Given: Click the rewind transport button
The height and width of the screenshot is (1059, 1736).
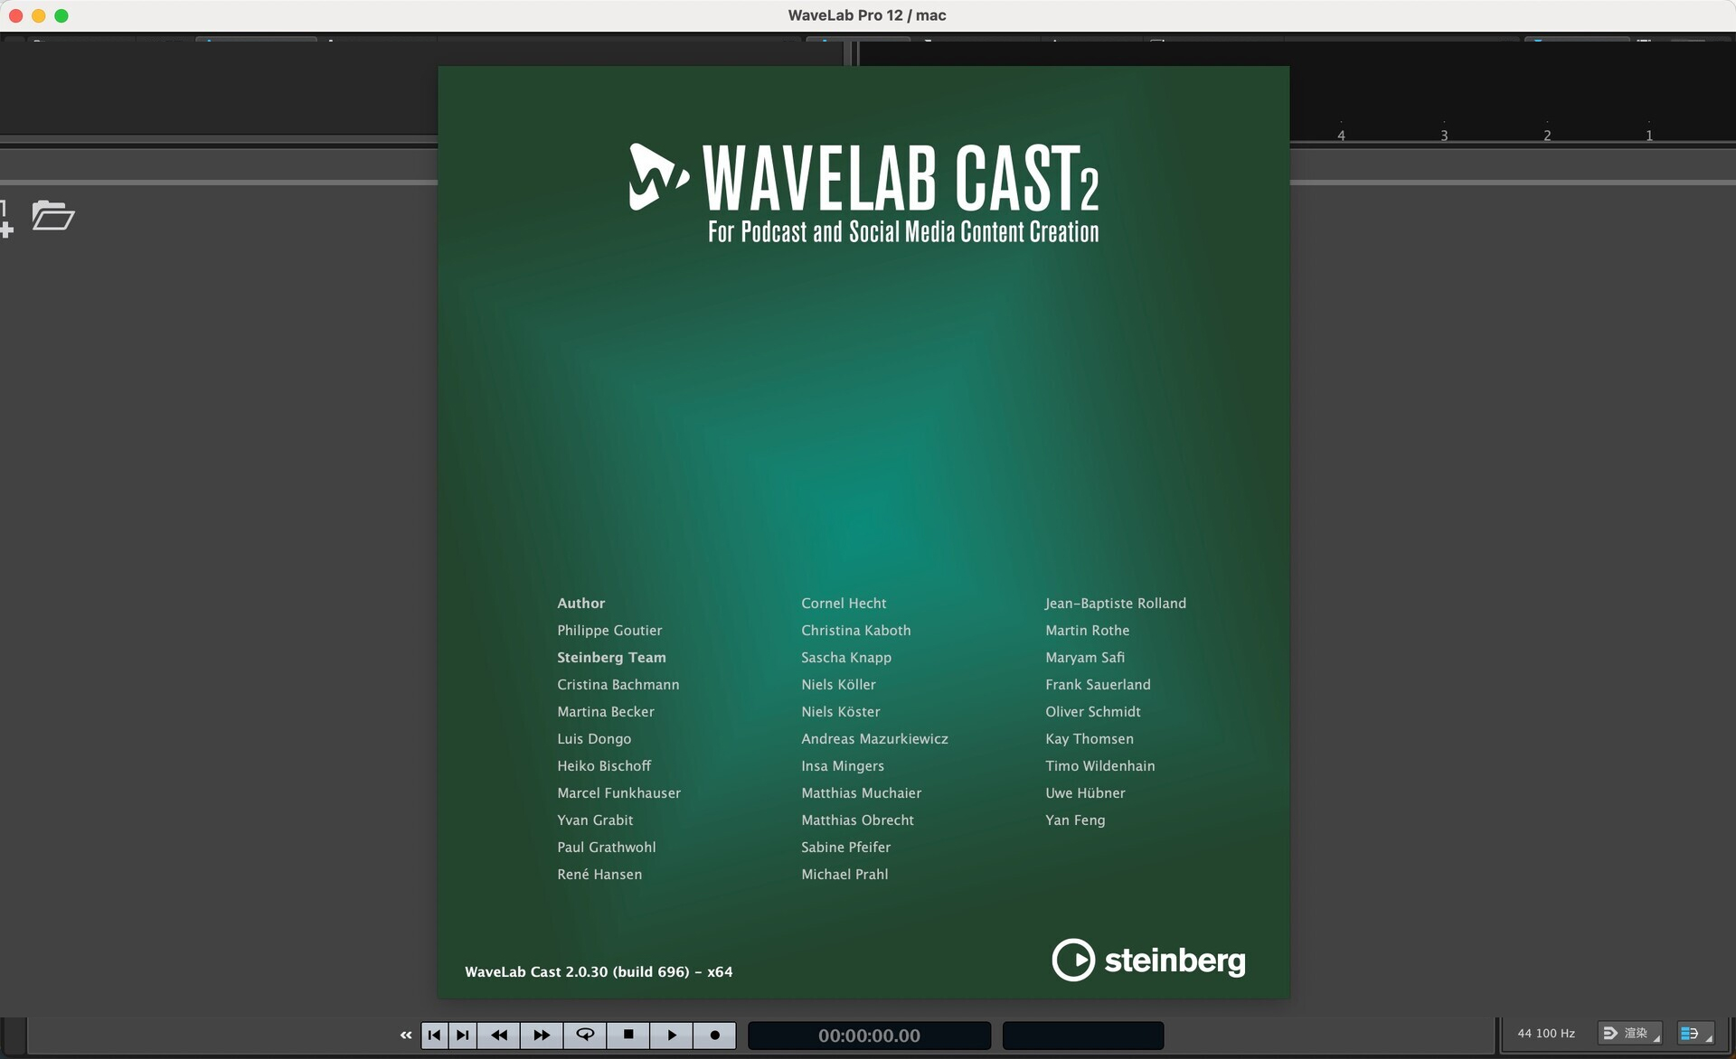Looking at the screenshot, I should [499, 1036].
